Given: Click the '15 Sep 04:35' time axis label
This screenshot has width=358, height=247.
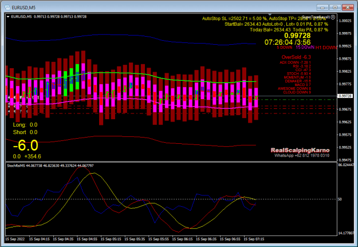Looking at the screenshot, I should coord(63,239).
